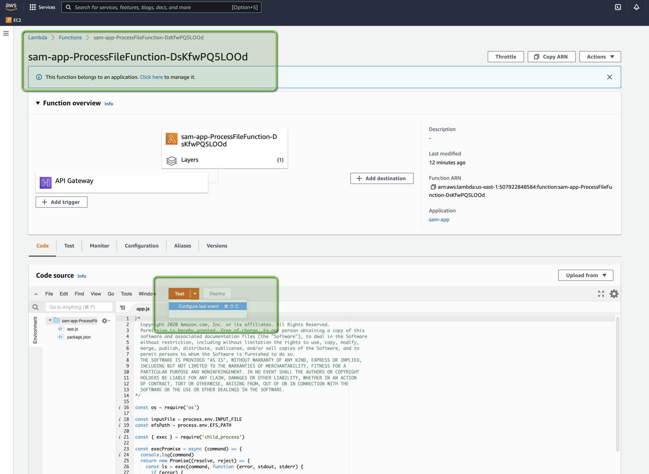Image resolution: width=649 pixels, height=474 pixels.
Task: Collapse sam-app-ProcessFile folder
Action: pyautogui.click(x=50, y=320)
